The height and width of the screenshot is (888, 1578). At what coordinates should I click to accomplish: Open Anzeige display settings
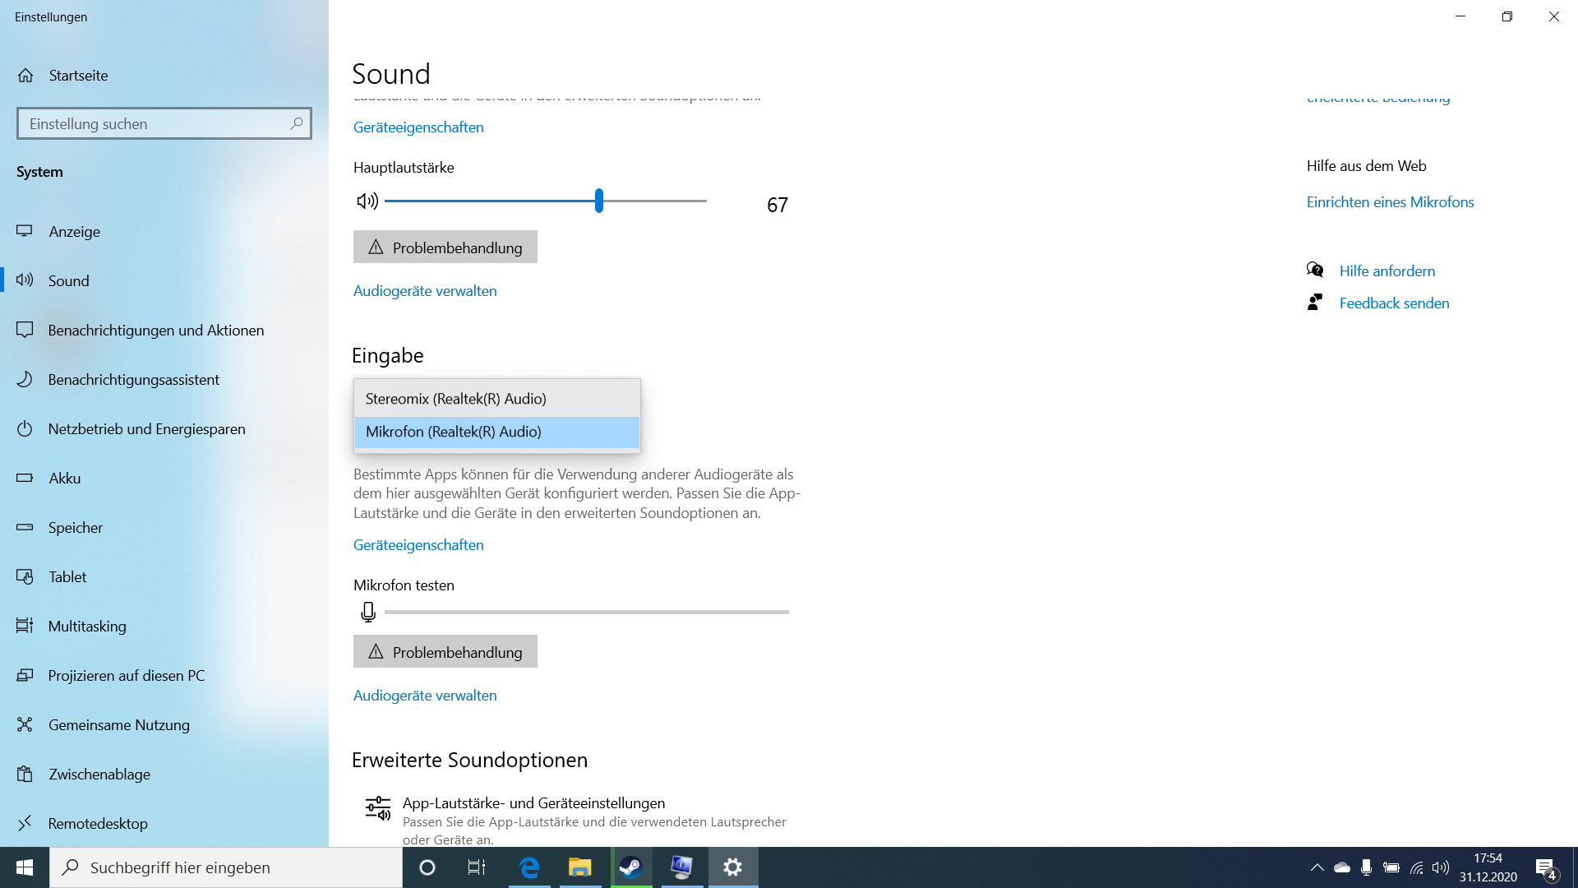164,231
